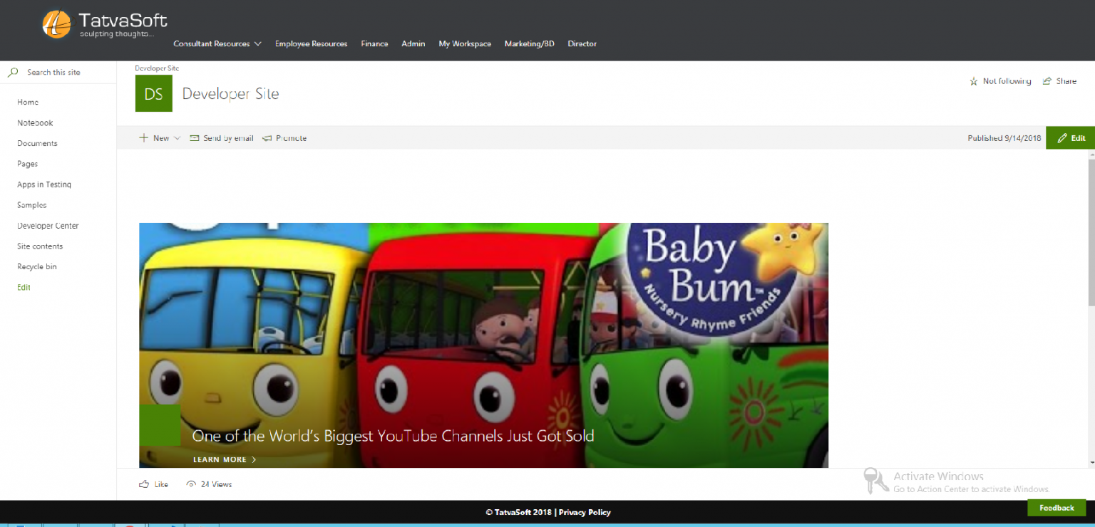Image resolution: width=1095 pixels, height=527 pixels.
Task: Open the Privacy Policy link
Action: 585,512
